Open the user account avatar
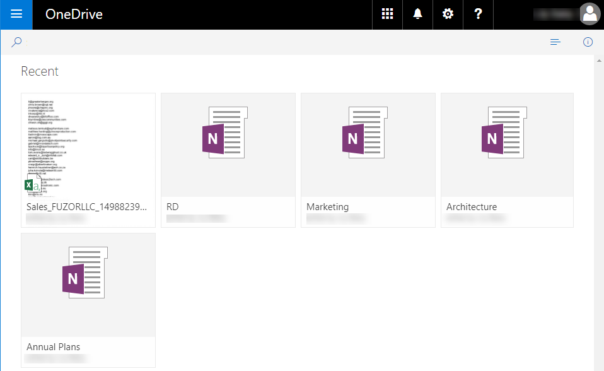This screenshot has height=371, width=604. coord(589,15)
